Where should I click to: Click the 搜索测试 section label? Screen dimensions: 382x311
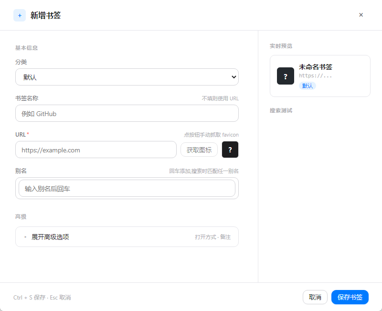[x=281, y=110]
